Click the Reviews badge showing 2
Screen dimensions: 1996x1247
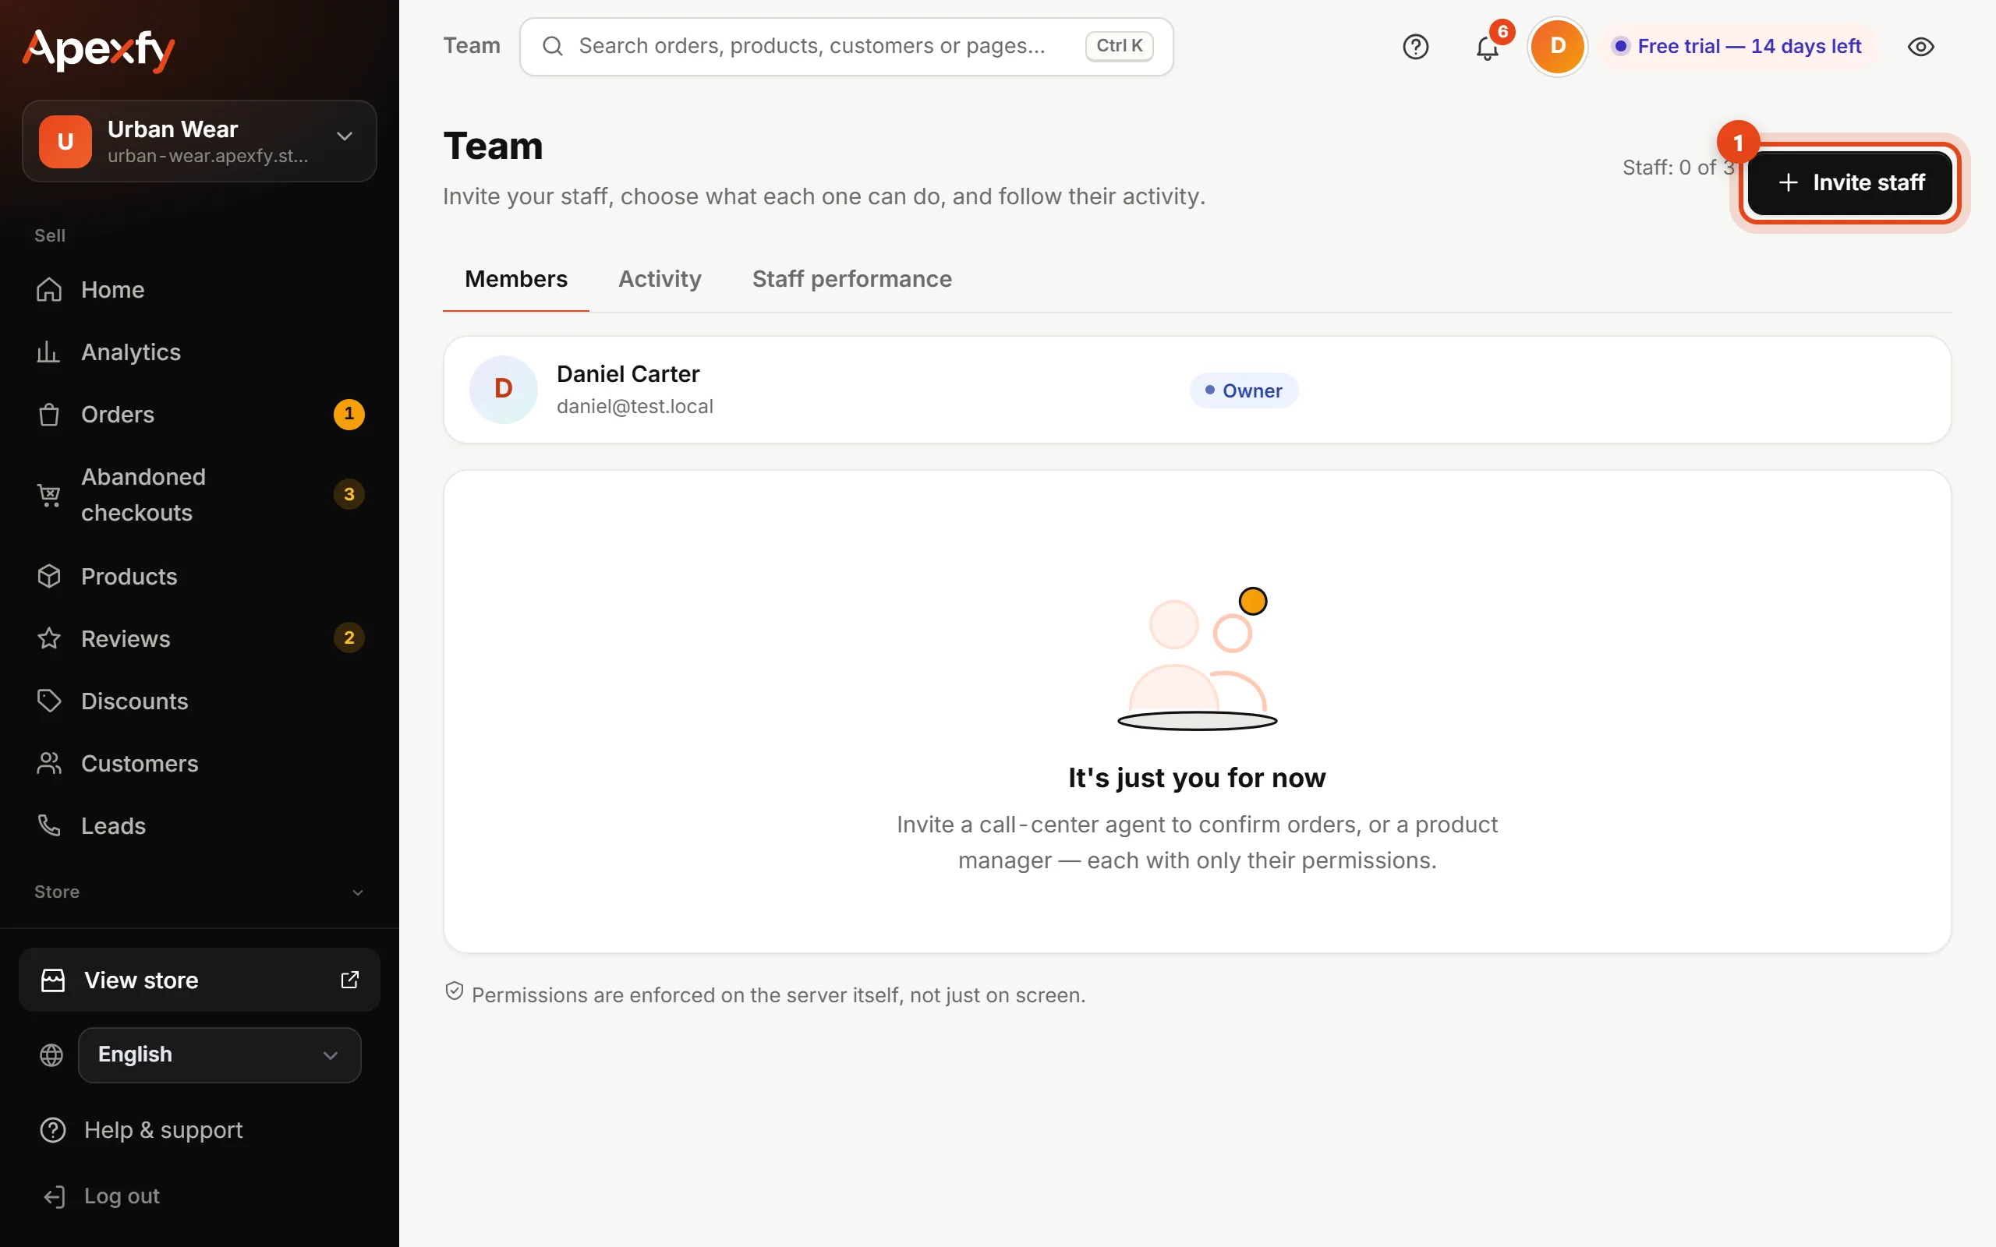(349, 638)
